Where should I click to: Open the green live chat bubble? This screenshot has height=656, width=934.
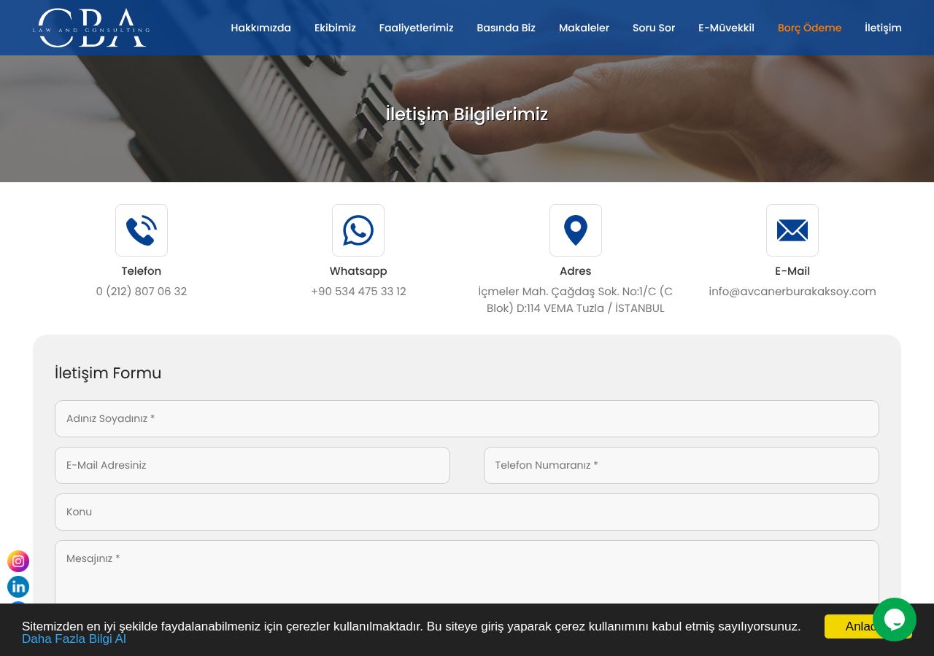coord(895,620)
